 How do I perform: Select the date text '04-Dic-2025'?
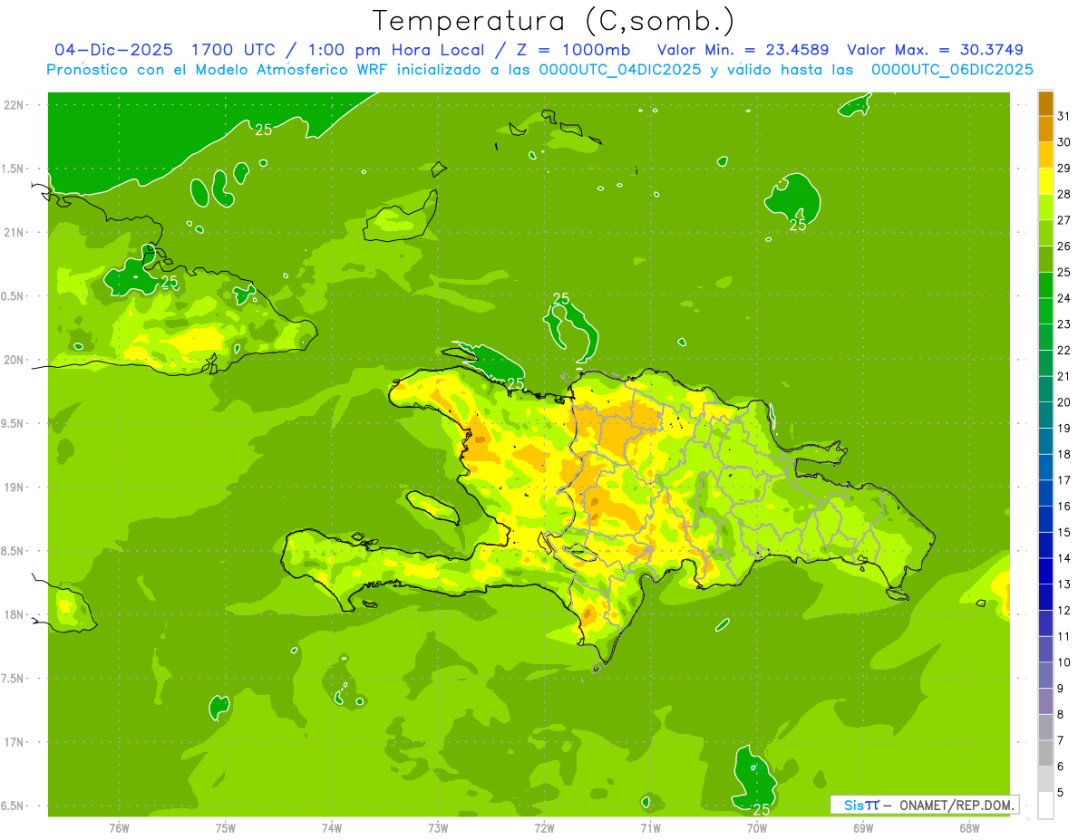pos(114,50)
